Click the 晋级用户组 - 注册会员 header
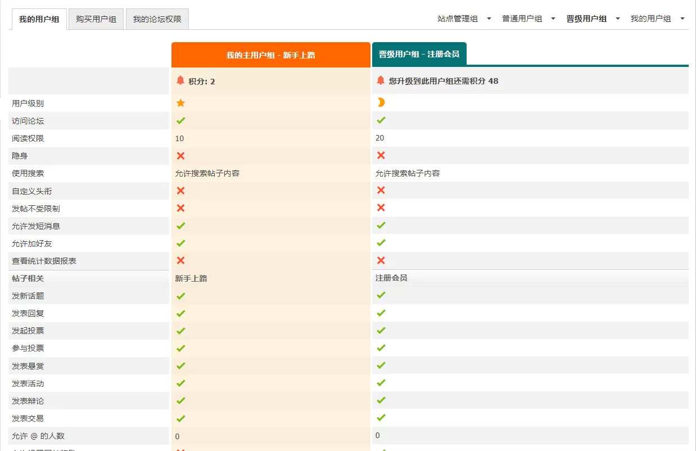This screenshot has width=696, height=451. click(419, 54)
